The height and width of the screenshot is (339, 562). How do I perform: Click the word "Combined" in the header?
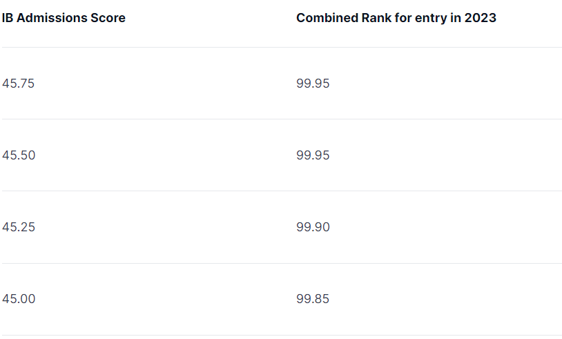click(324, 18)
